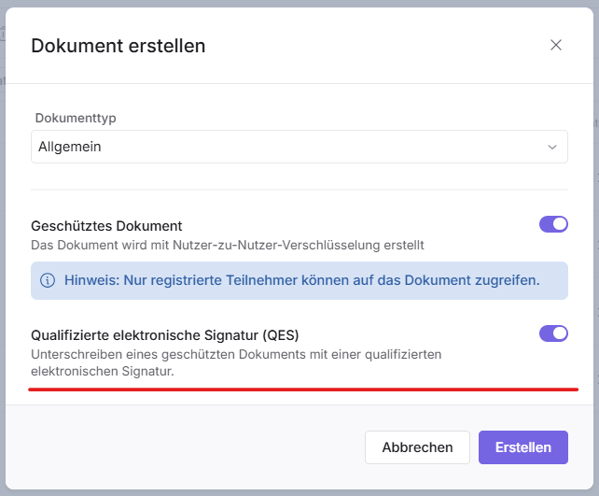The height and width of the screenshot is (496, 599).
Task: Click the Geschütztes Dokument label
Action: point(106,226)
